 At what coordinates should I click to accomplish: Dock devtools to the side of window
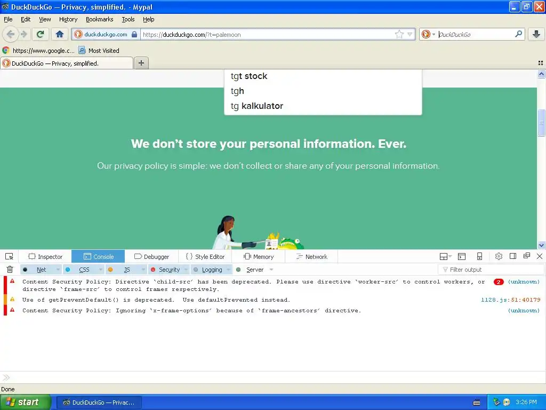pos(513,256)
